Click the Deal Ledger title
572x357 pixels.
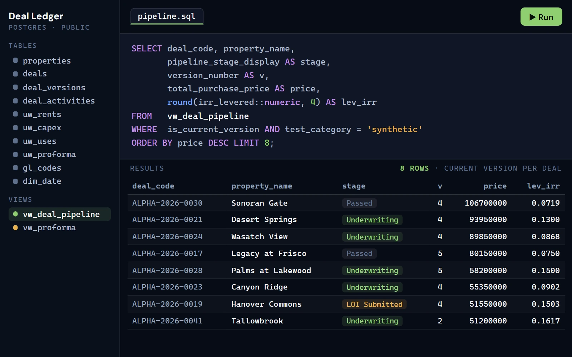(x=36, y=16)
